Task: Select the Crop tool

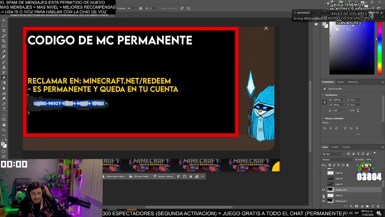Action: [x=4, y=41]
